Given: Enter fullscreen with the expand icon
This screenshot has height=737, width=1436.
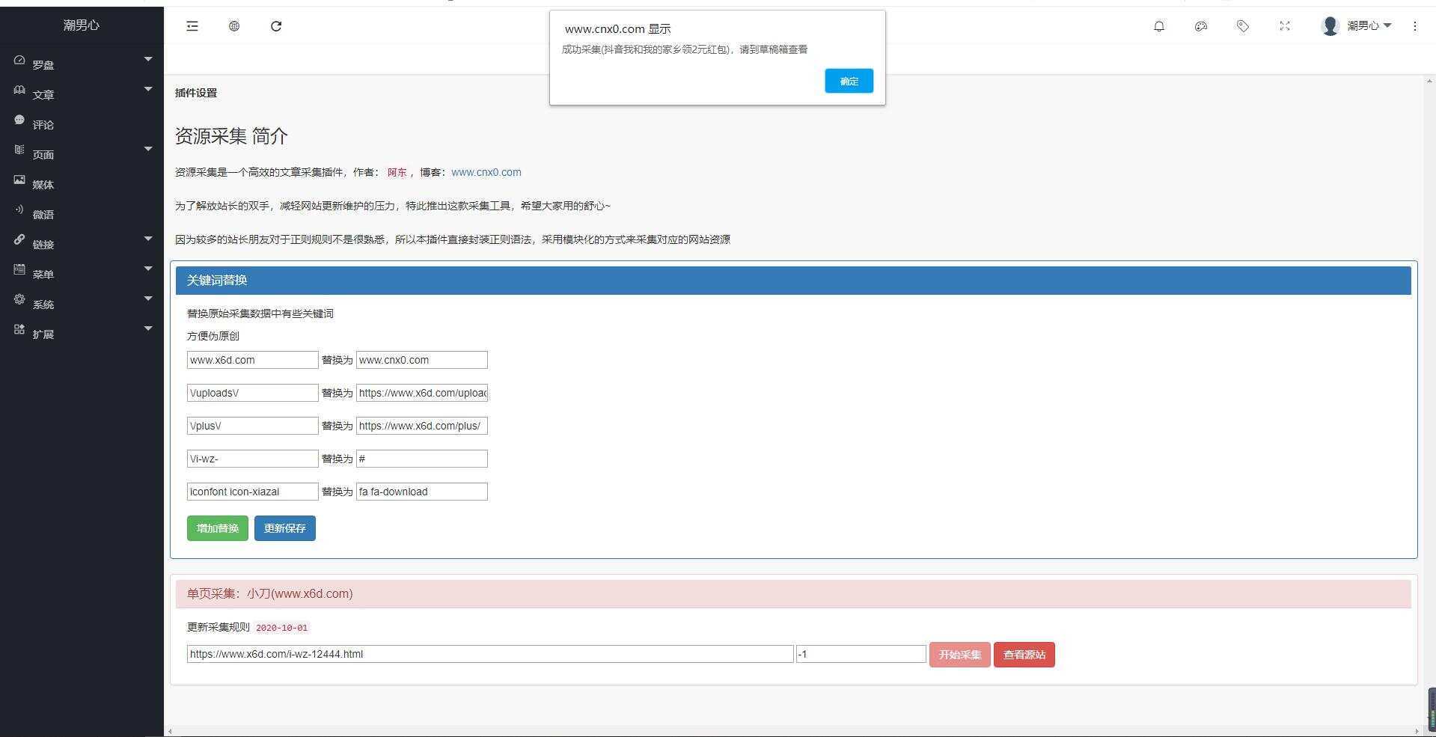Looking at the screenshot, I should point(1284,25).
